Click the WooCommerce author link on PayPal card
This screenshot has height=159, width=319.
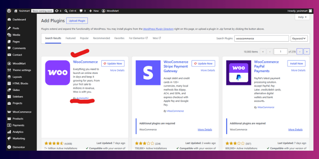coord(266,107)
